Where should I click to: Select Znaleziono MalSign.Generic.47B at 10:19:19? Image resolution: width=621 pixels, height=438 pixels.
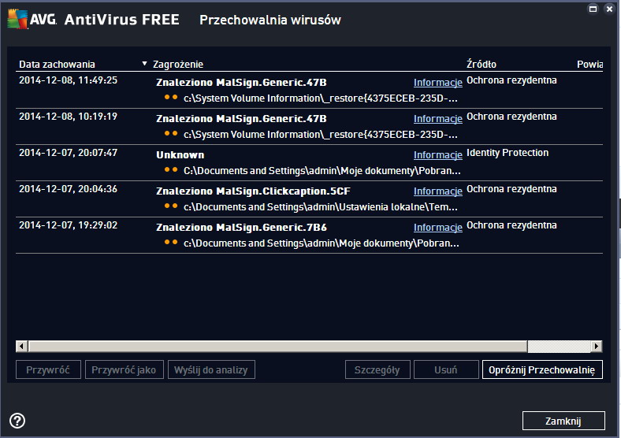[241, 119]
